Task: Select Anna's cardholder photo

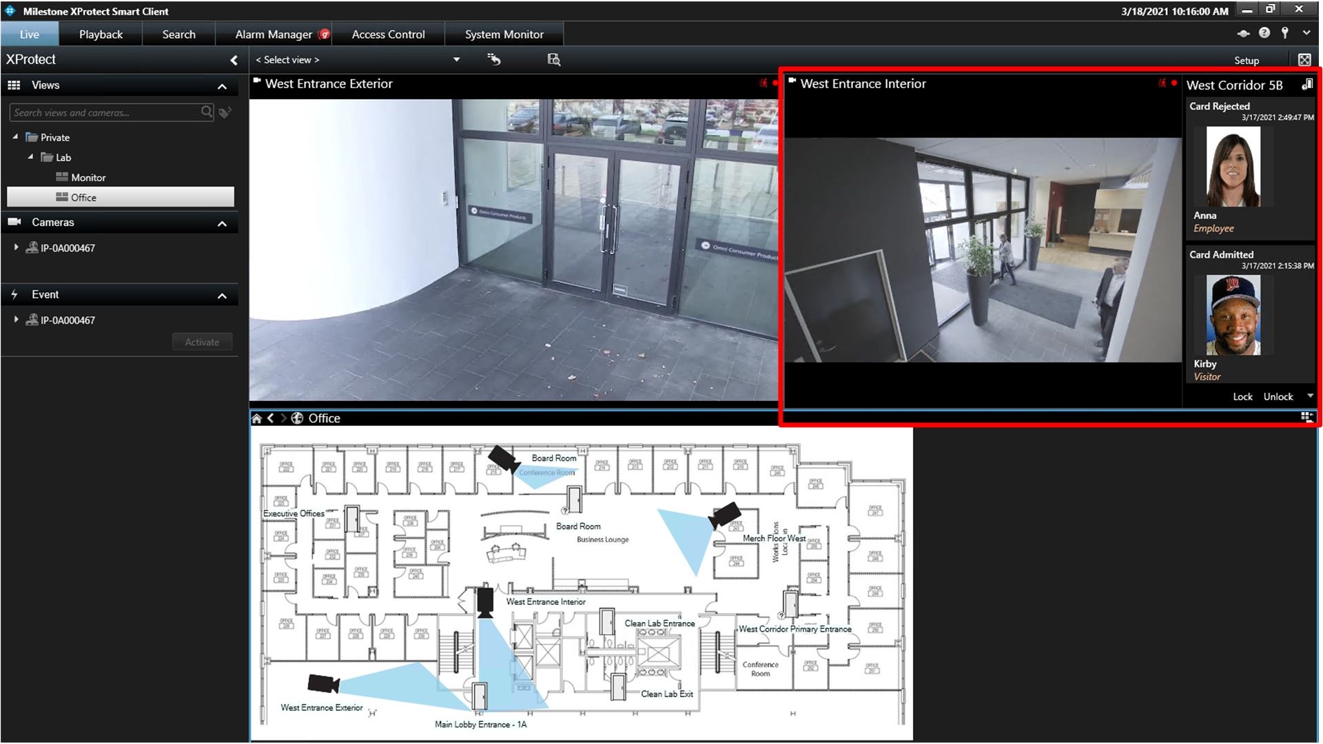Action: coord(1233,167)
